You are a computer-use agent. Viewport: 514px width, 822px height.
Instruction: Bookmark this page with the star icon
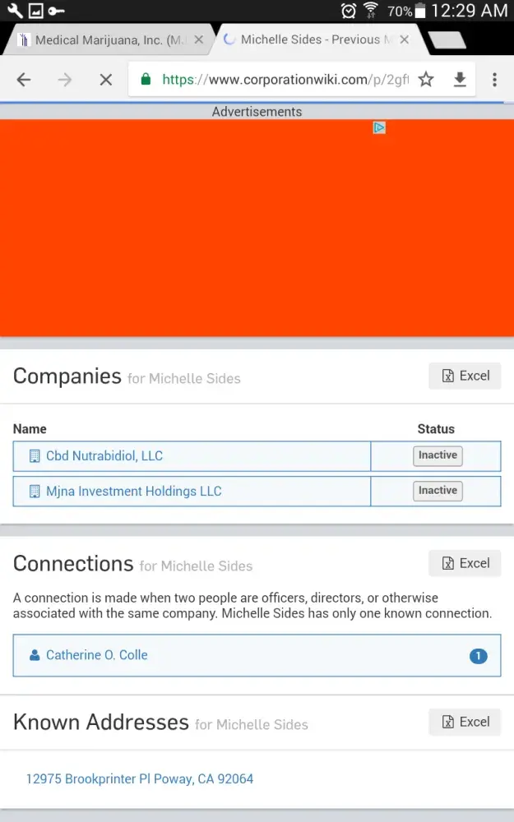pyautogui.click(x=426, y=80)
